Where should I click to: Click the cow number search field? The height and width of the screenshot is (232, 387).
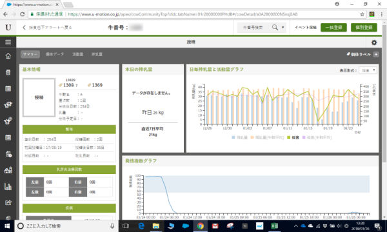pyautogui.click(x=253, y=27)
